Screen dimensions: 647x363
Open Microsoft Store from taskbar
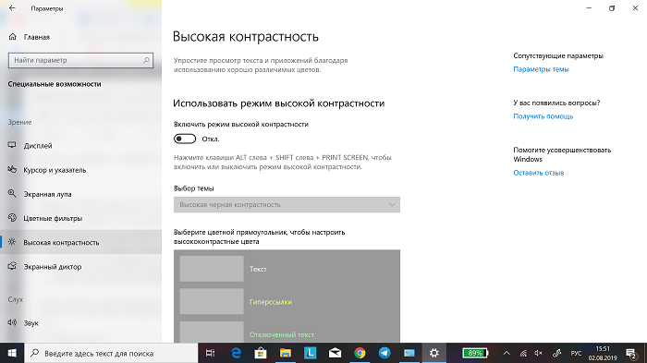(261, 353)
